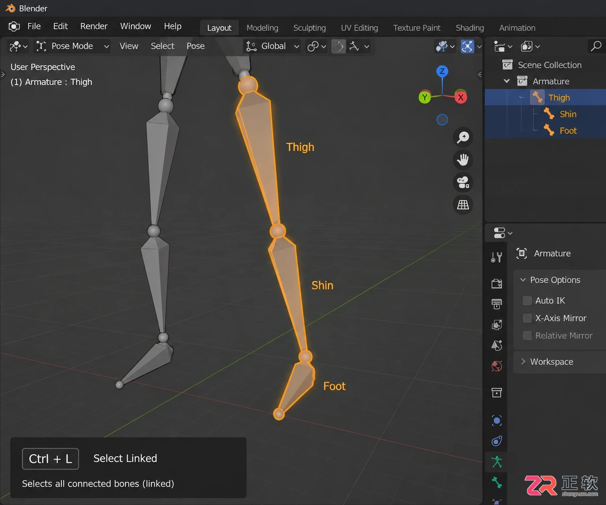Click the Blender logo menu icon
This screenshot has width=606, height=505.
(x=14, y=26)
